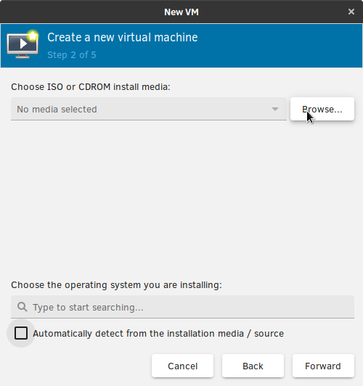
Task: Click the play triangle inside the monitor icon
Action: pyautogui.click(x=23, y=44)
